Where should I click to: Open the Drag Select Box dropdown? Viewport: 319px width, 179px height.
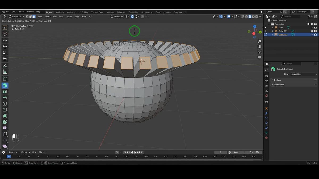click(304, 74)
